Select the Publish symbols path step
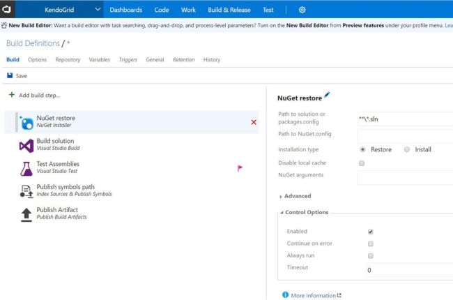This screenshot has height=300, width=453. pos(132,190)
